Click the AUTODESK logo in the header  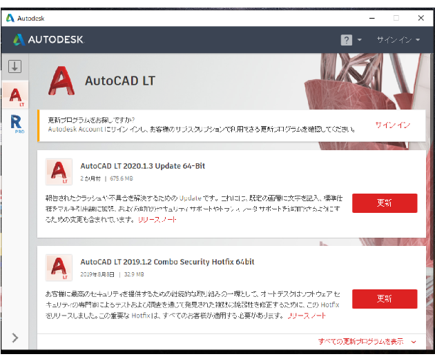48,40
